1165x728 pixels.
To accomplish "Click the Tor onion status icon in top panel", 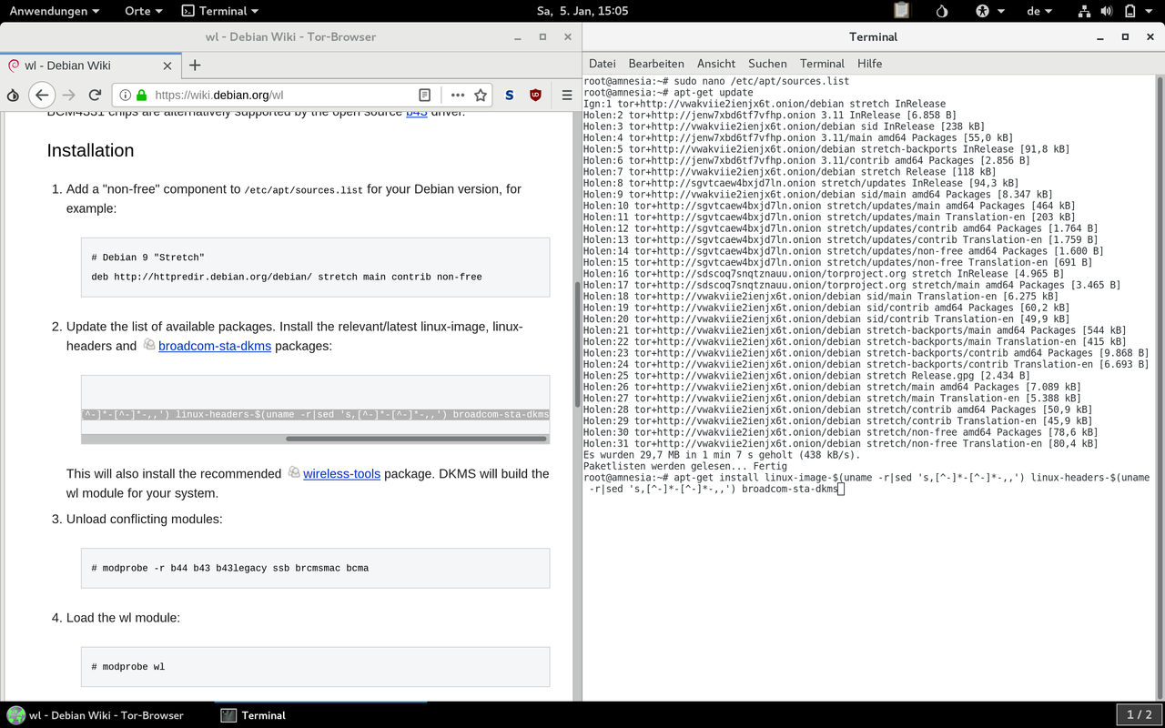I will [x=942, y=11].
